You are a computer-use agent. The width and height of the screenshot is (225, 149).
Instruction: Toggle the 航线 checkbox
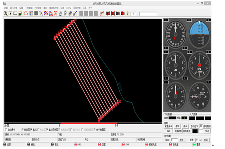[31, 130]
